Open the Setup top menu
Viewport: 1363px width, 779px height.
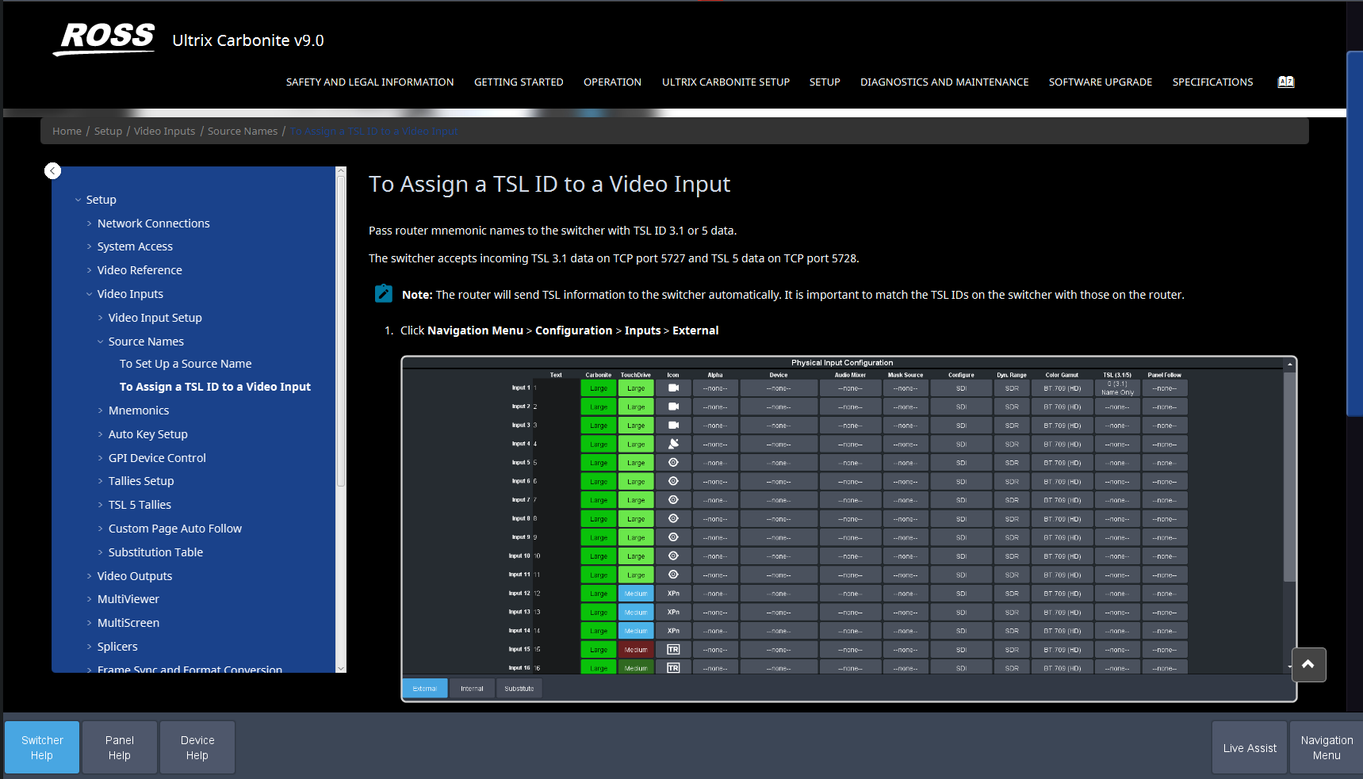coord(825,82)
